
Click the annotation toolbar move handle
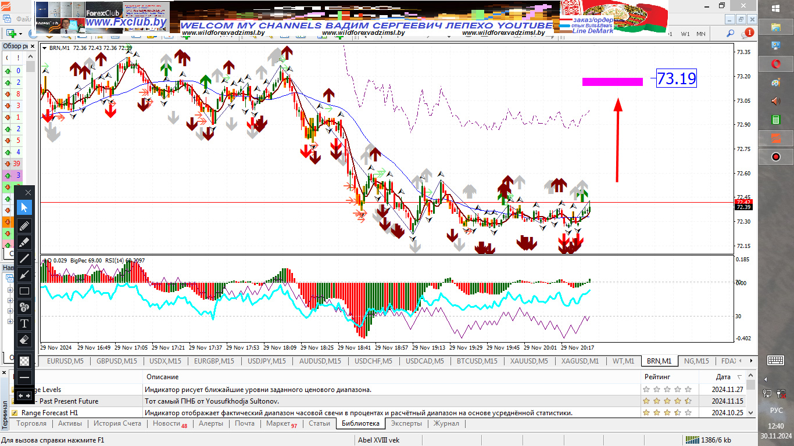[24, 395]
